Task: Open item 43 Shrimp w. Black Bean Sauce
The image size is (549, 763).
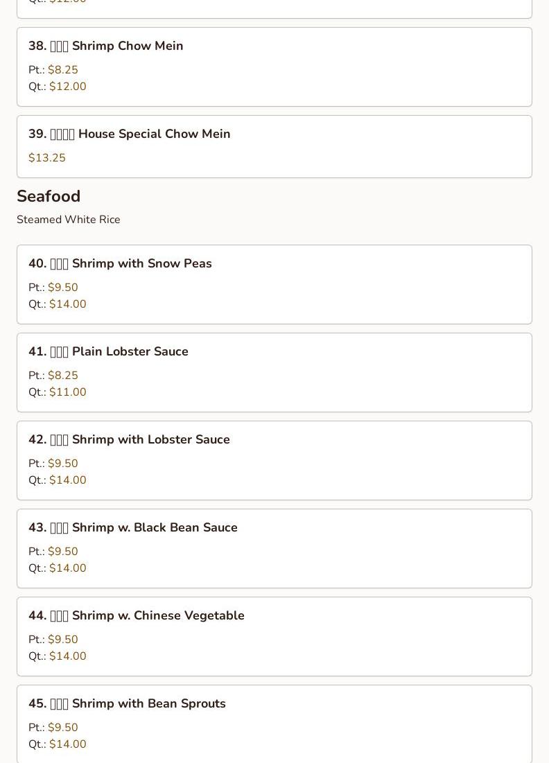Action: (x=274, y=549)
